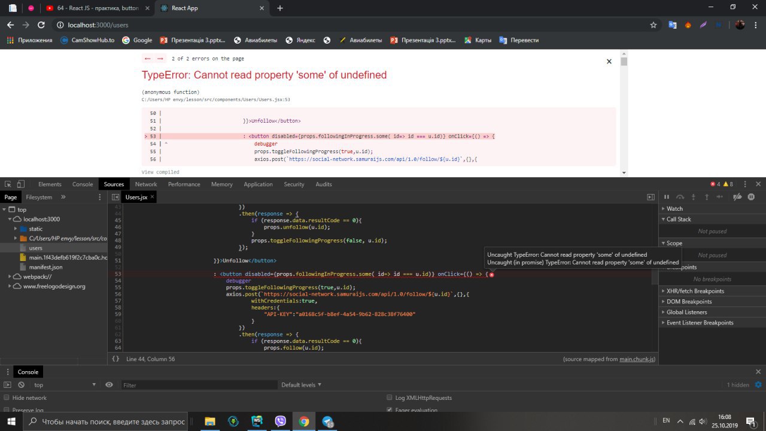Toggle the device toolbar icon
The width and height of the screenshot is (766, 431).
[20, 184]
